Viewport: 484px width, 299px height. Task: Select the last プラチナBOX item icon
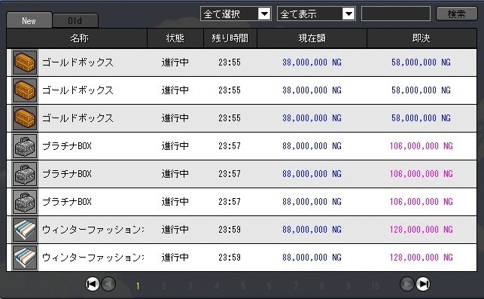point(25,202)
